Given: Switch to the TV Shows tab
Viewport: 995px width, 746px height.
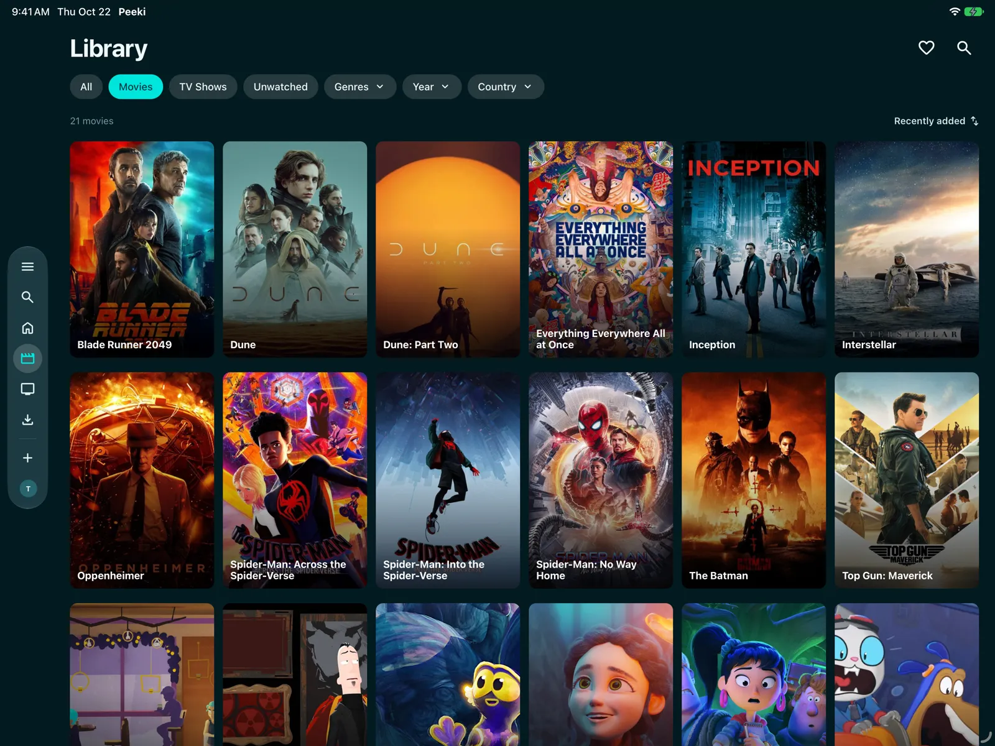Looking at the screenshot, I should (203, 87).
